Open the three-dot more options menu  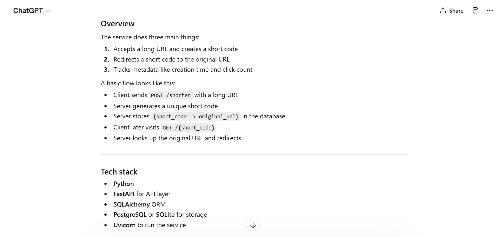pyautogui.click(x=490, y=10)
